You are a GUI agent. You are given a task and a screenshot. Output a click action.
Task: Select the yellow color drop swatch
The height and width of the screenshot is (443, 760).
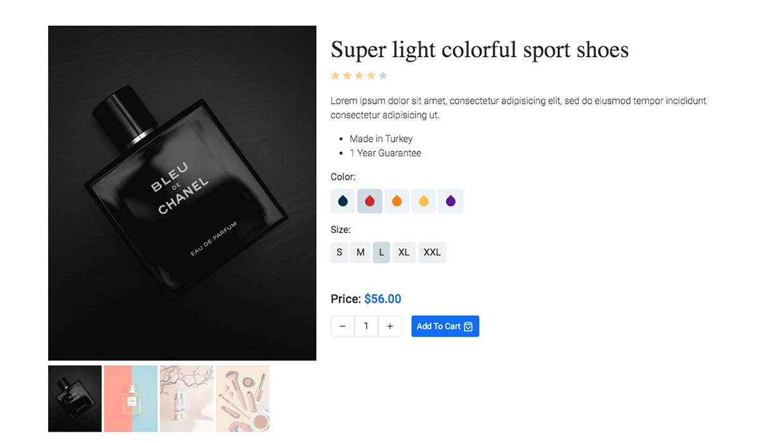(424, 201)
